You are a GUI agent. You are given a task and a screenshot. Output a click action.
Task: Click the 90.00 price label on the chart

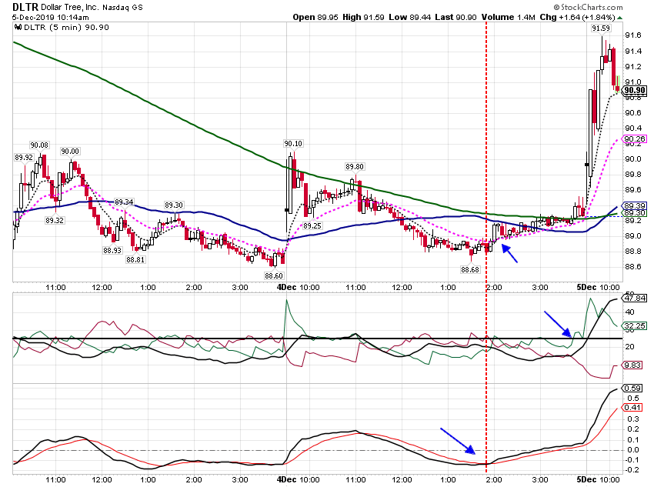70,152
